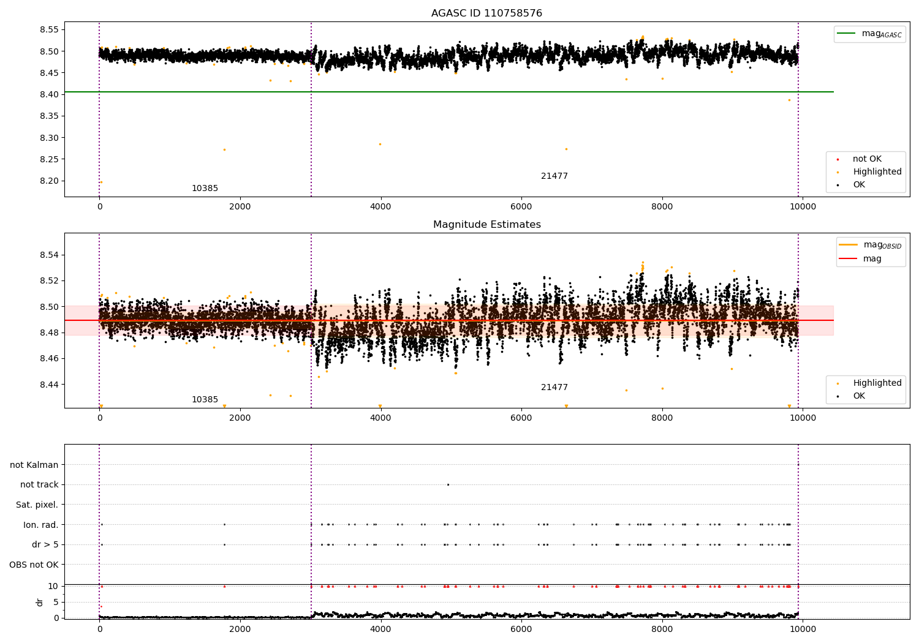Click the single data point in the "not track" row
This screenshot has height=643, width=919.
click(448, 485)
